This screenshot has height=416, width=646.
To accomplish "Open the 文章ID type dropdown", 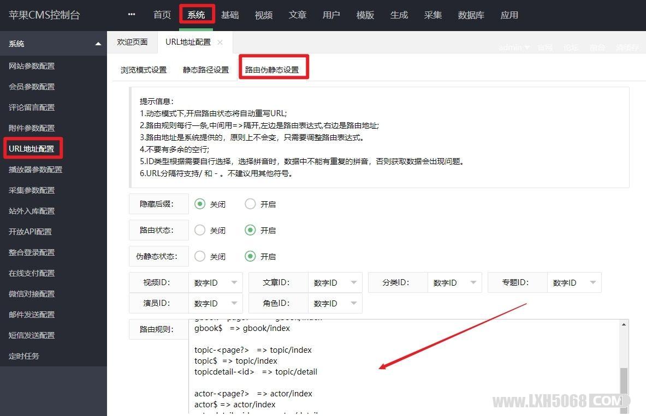I will (x=335, y=282).
